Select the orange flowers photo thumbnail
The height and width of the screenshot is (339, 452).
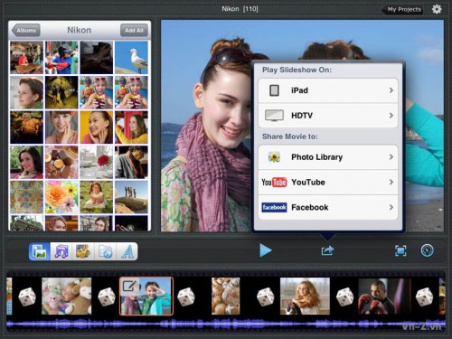[x=61, y=197]
